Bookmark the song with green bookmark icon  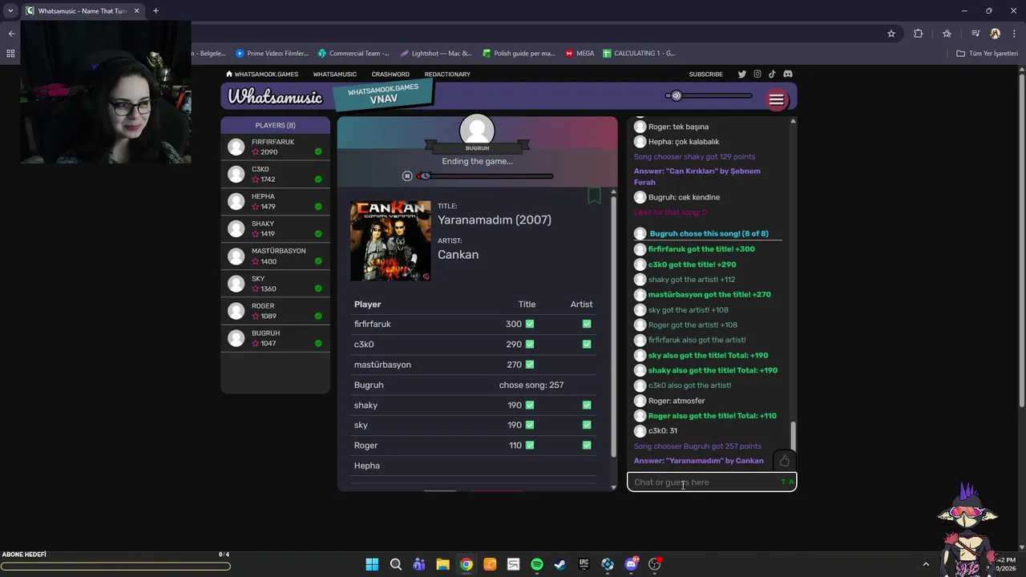[x=594, y=196]
